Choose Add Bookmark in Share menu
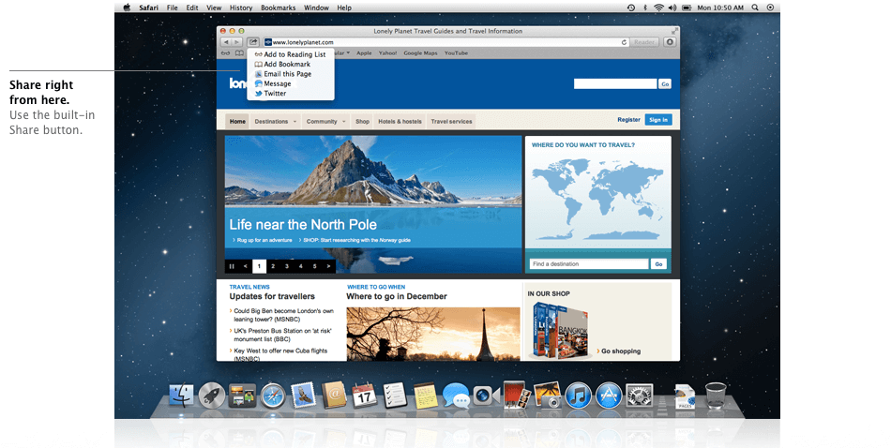 (291, 64)
